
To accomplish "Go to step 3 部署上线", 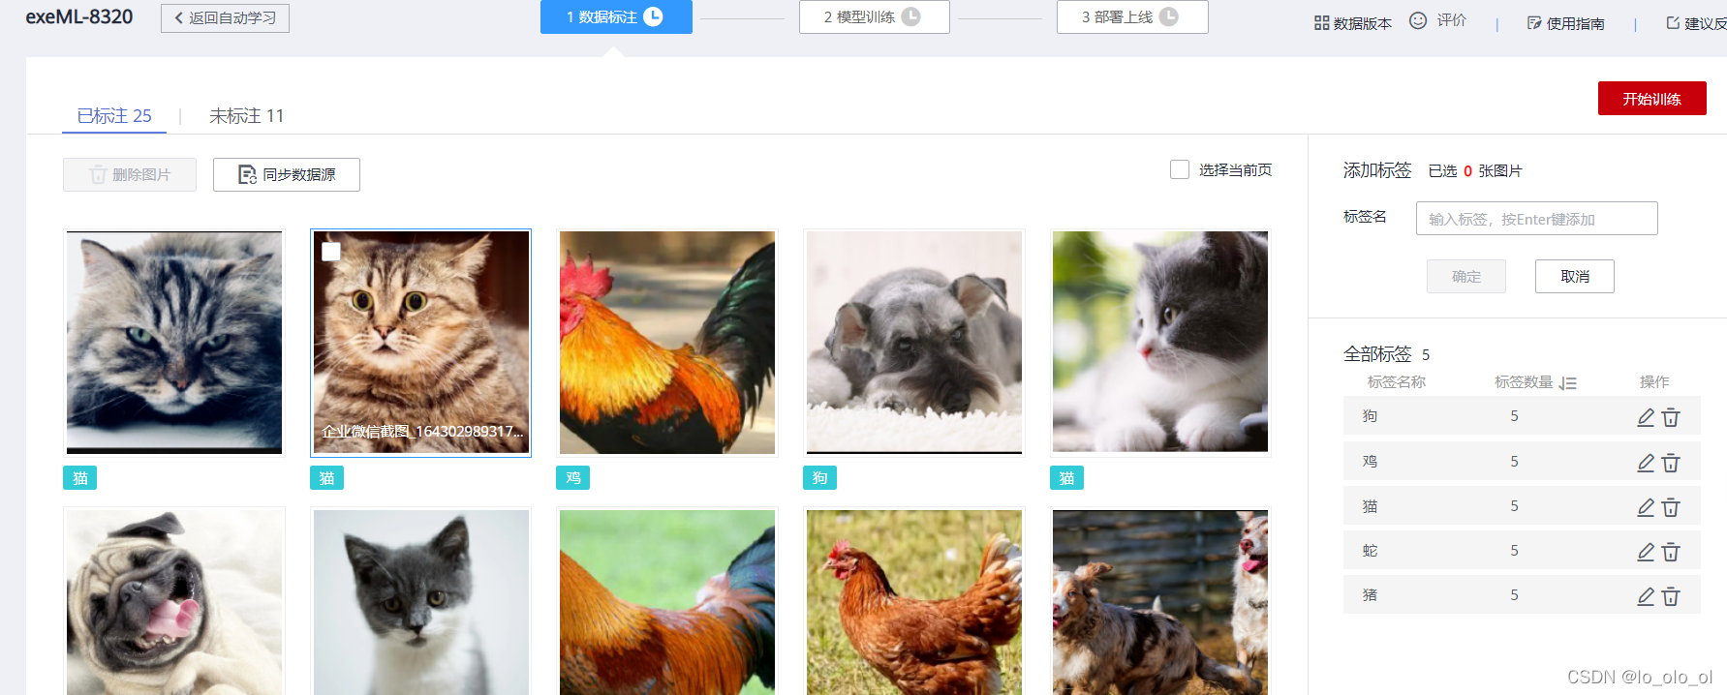I will coord(1132,16).
